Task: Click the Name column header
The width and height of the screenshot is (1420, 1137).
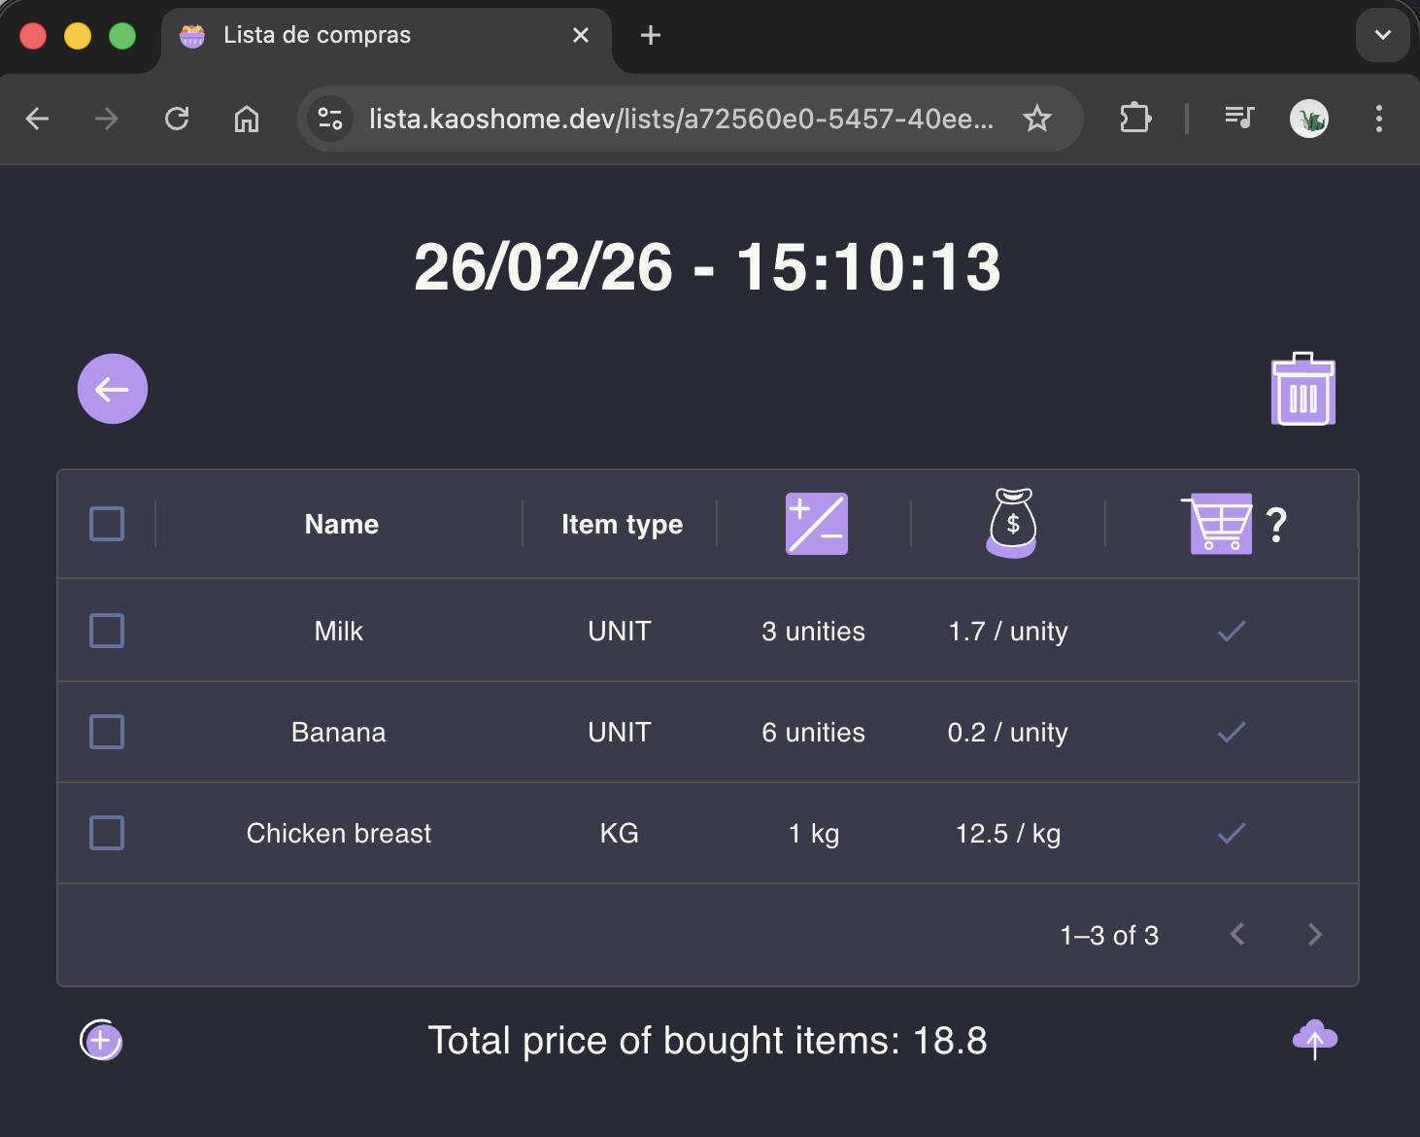Action: tap(341, 524)
